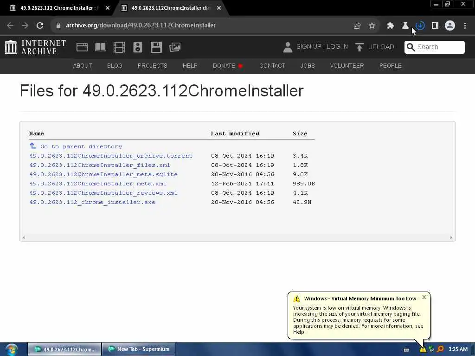Open the BLOG menu item
The width and height of the screenshot is (475, 356).
click(115, 66)
